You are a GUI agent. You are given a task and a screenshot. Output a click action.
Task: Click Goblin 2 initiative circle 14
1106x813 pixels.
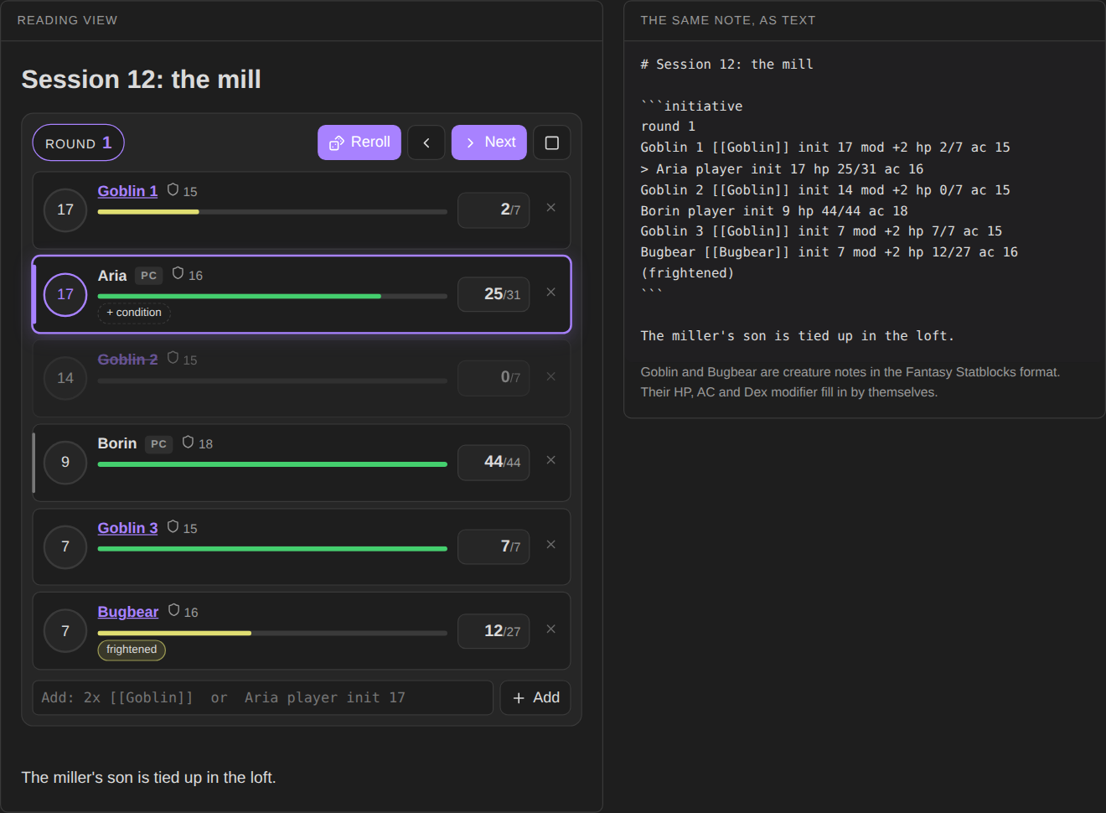pyautogui.click(x=65, y=378)
